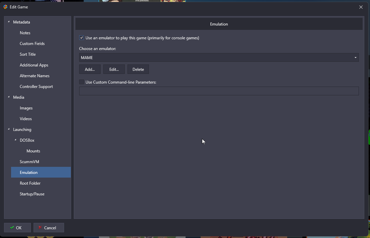Collapse the DOSBox tree node
The image size is (370, 238).
click(x=15, y=140)
